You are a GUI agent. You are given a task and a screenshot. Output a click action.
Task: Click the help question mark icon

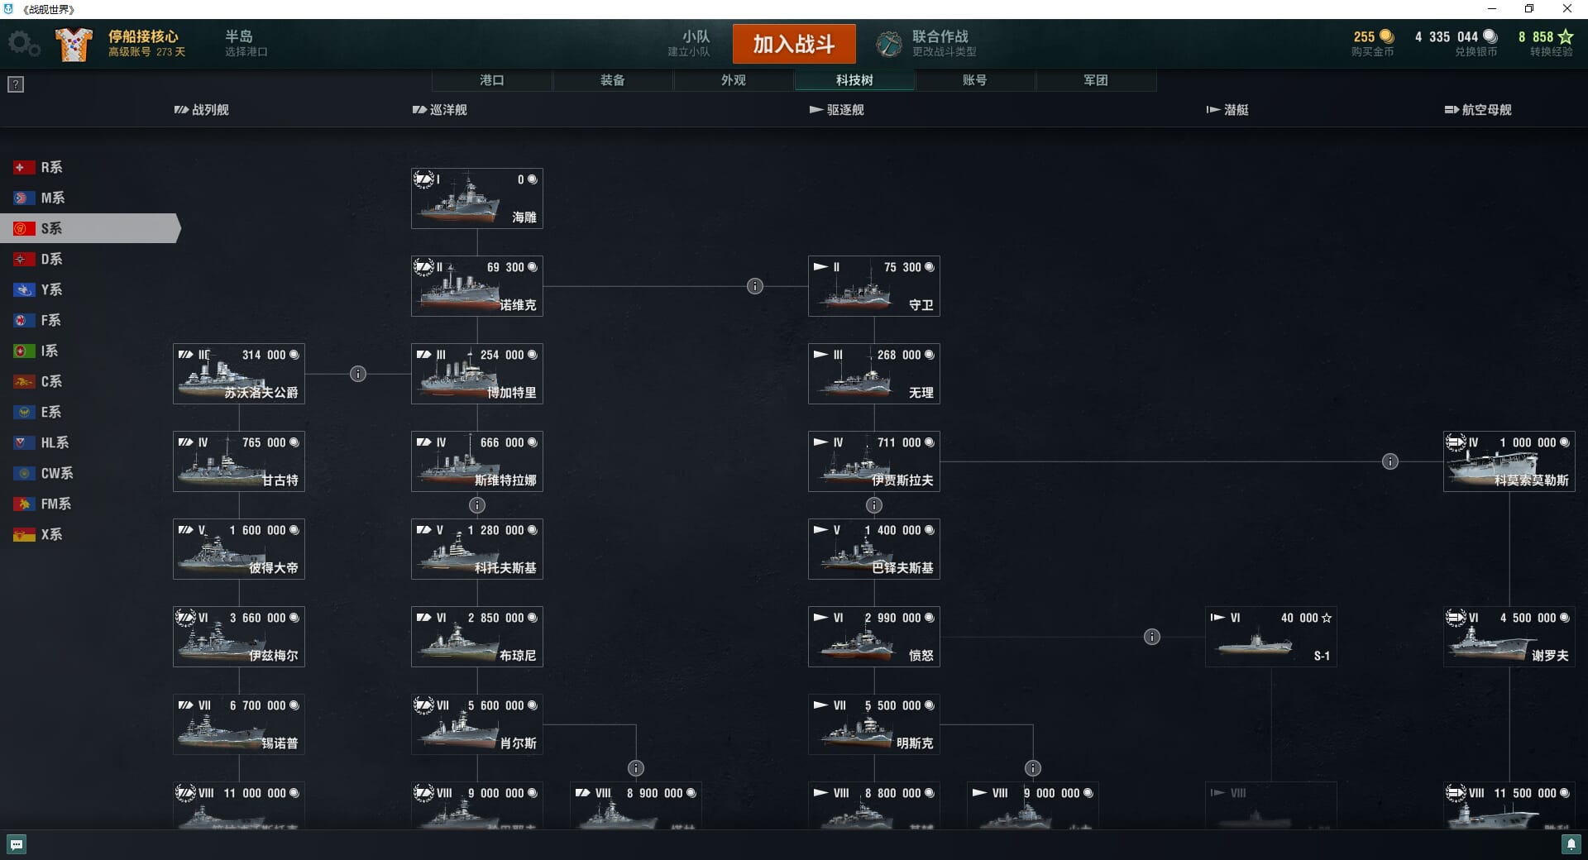click(16, 84)
